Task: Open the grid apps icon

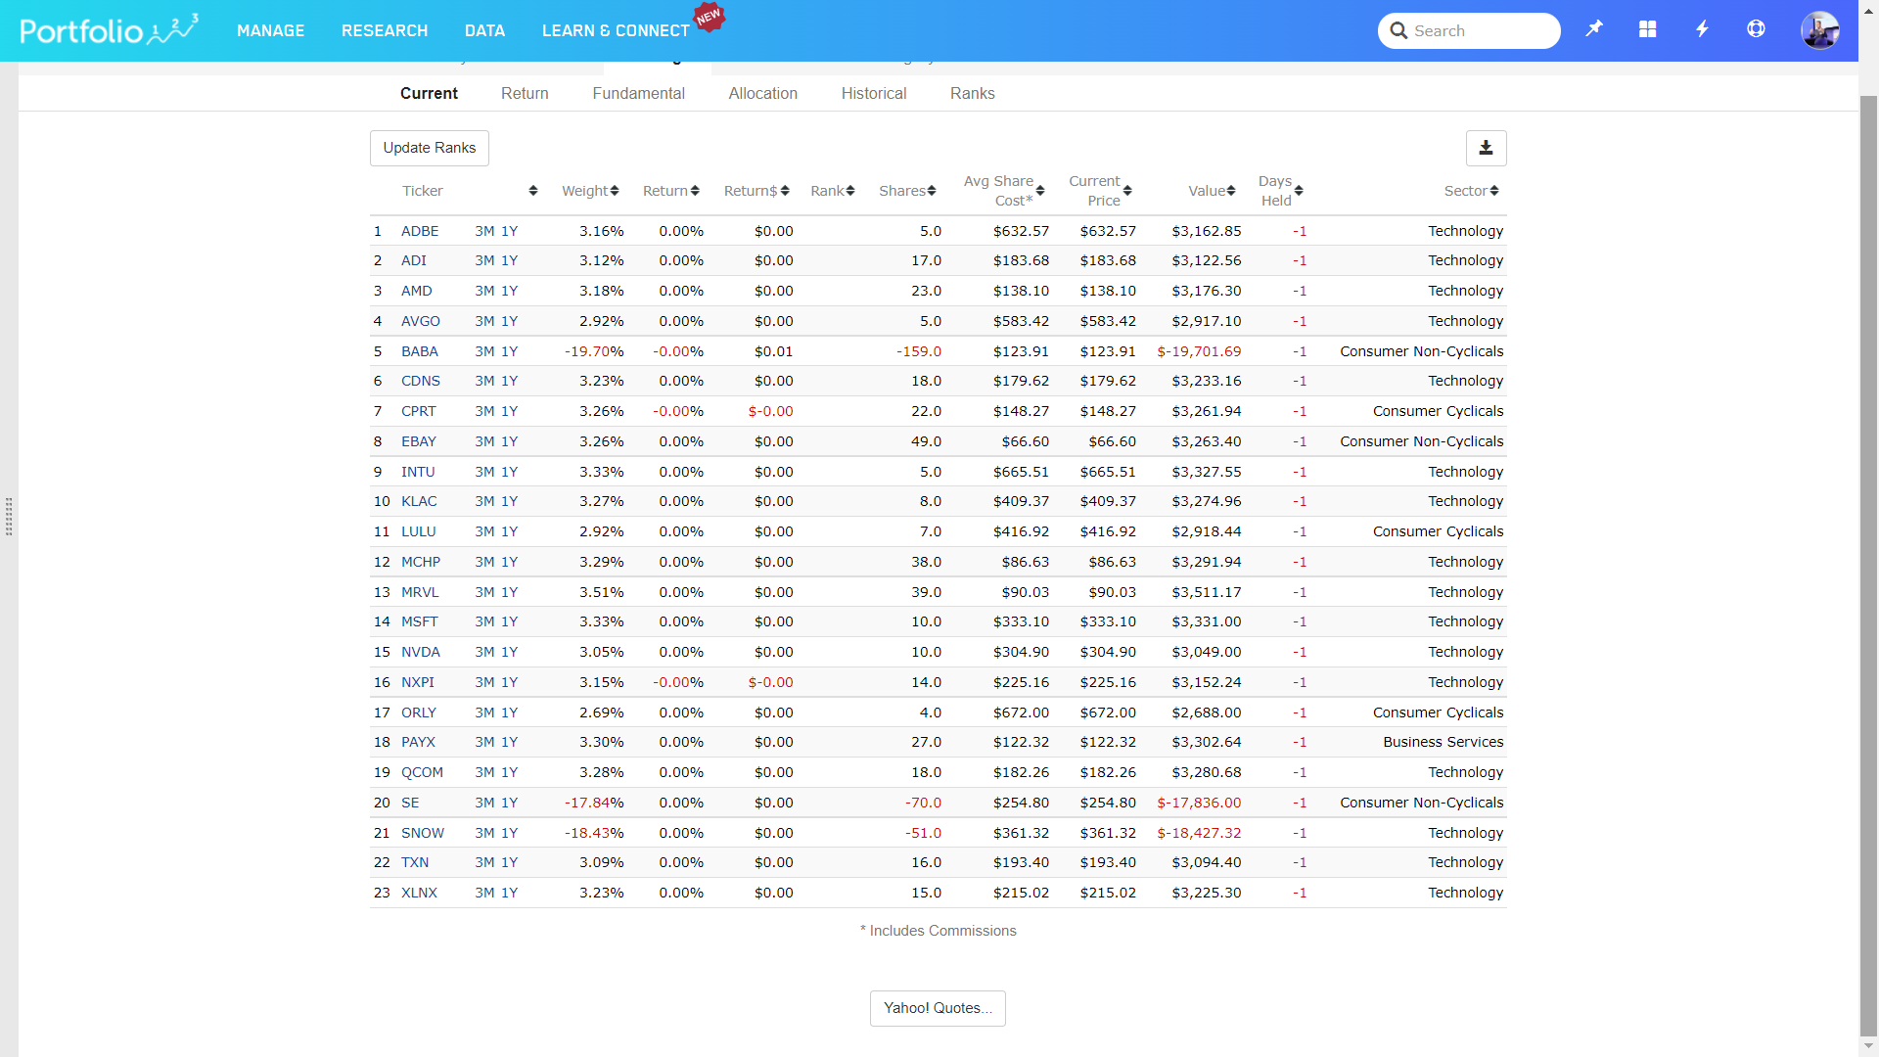Action: click(x=1648, y=29)
